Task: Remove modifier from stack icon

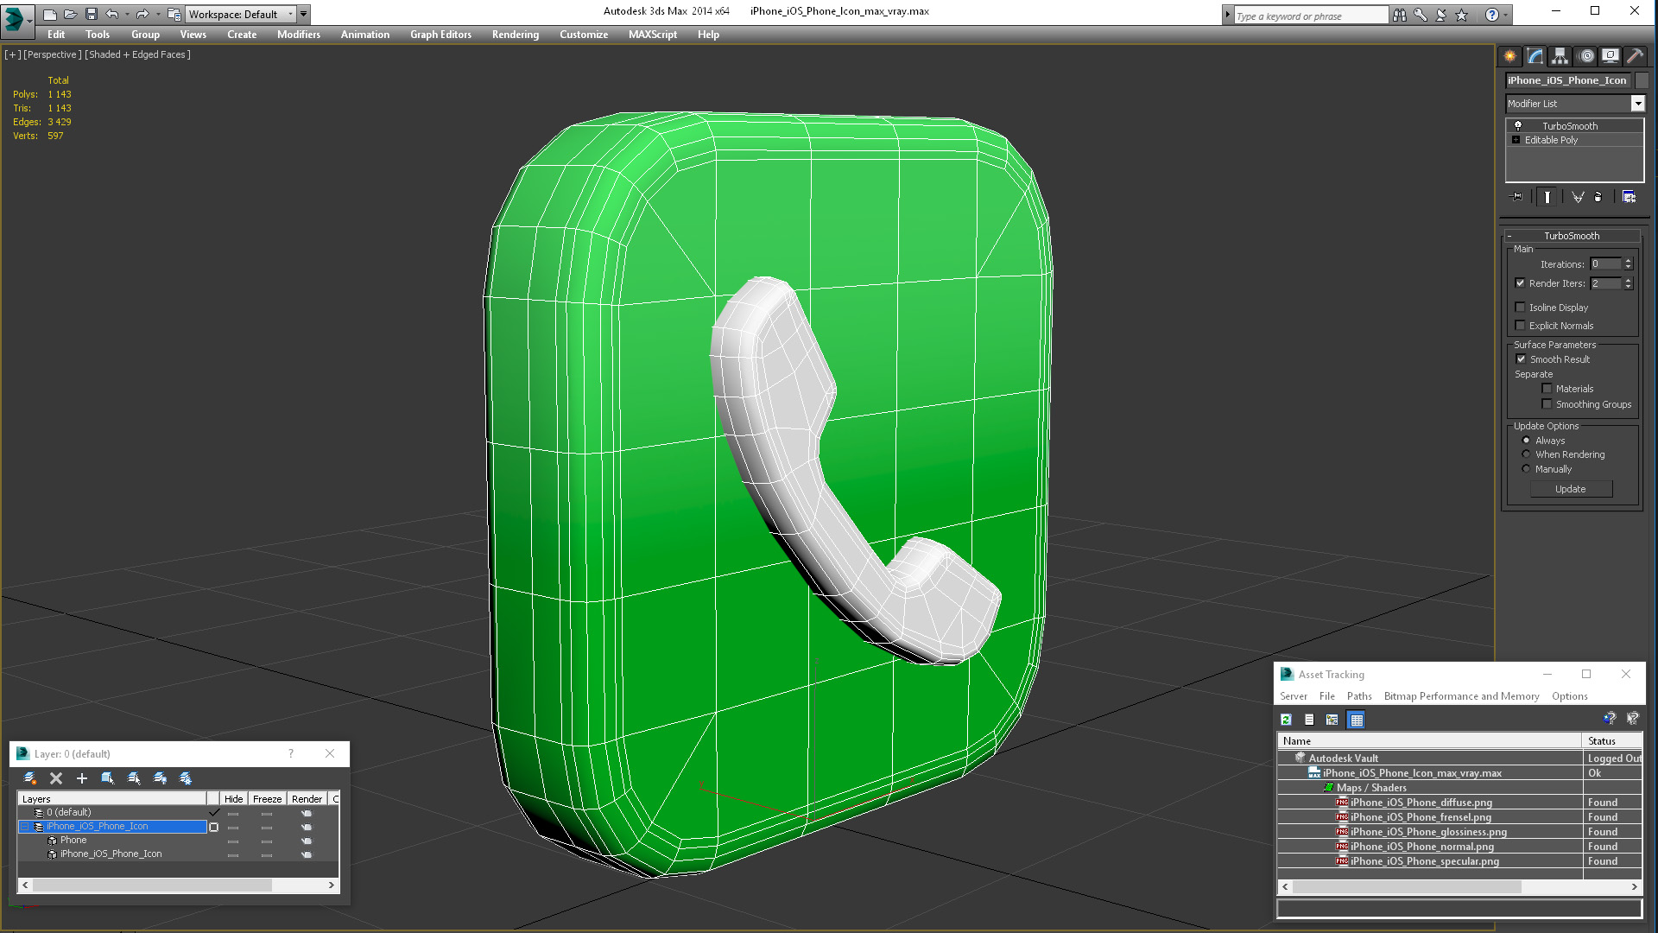Action: pos(1598,197)
